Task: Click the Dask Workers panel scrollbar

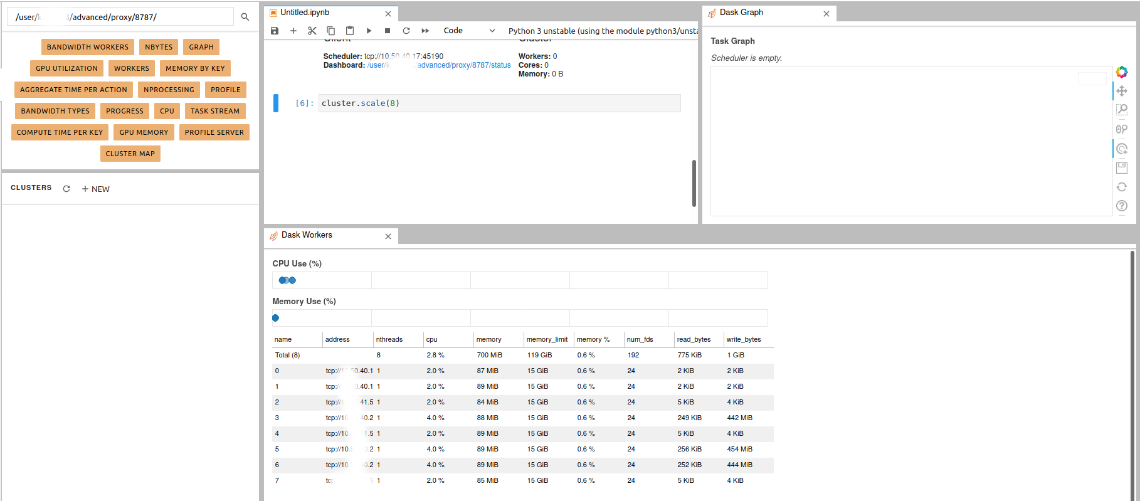Action: click(x=1132, y=375)
